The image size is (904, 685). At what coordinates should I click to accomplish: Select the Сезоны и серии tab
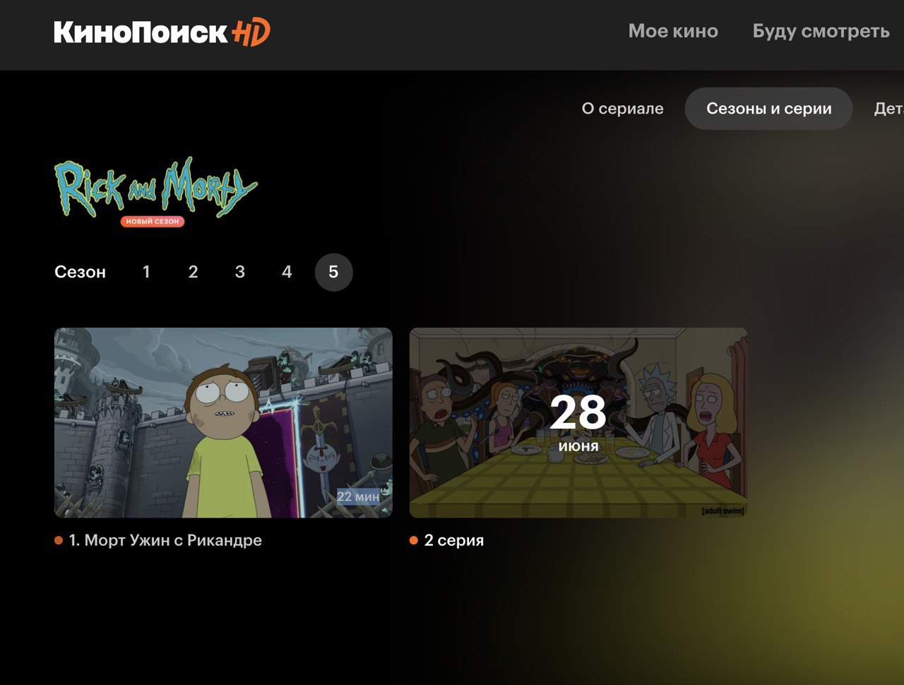(769, 109)
